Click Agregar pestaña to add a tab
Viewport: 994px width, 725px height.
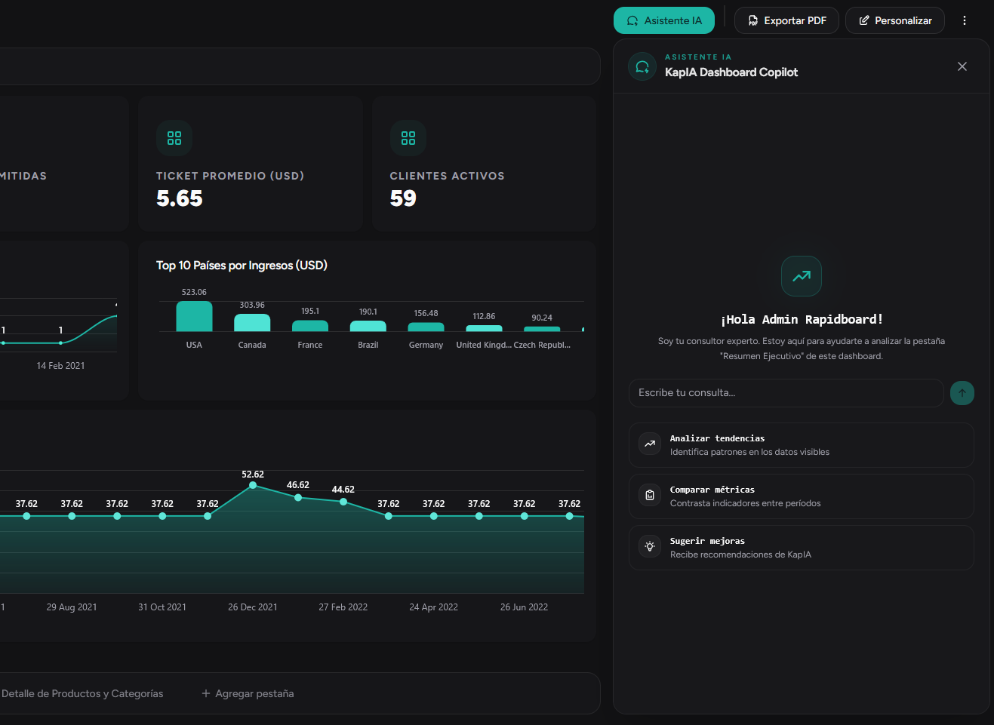(x=248, y=693)
